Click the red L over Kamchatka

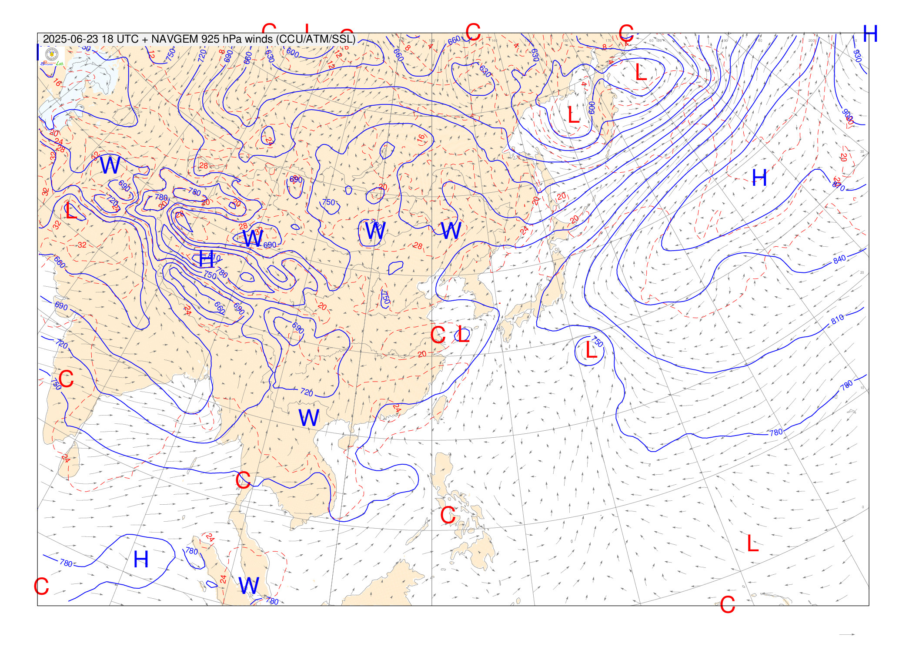tap(641, 72)
